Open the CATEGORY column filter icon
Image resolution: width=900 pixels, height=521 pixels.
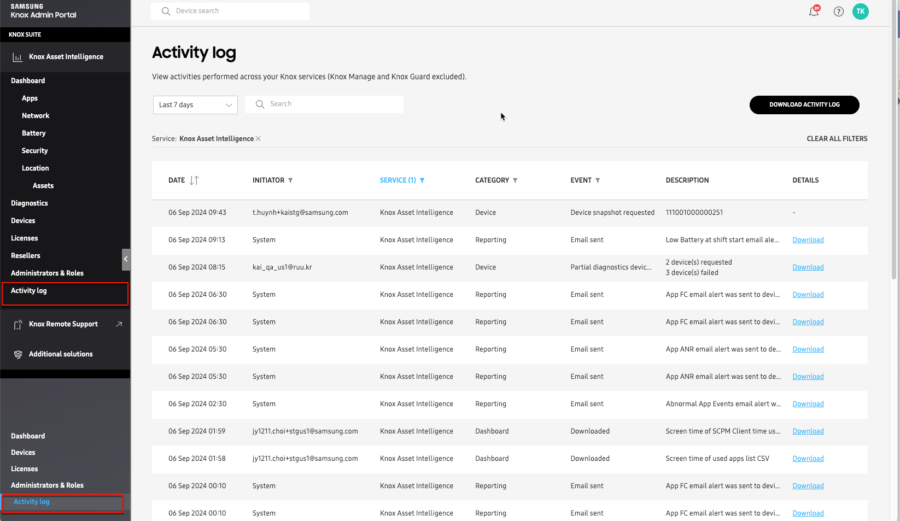(x=515, y=180)
